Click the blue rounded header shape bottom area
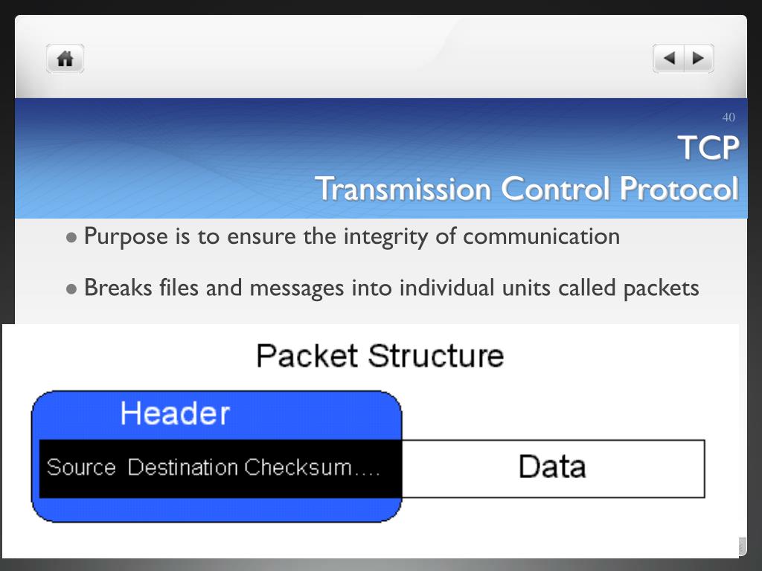 (x=217, y=510)
